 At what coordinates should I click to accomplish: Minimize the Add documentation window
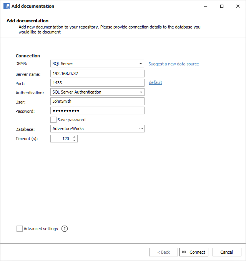click(204, 6)
